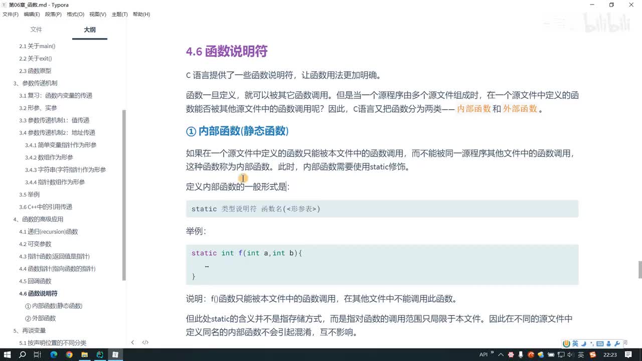Jump to outline item 2.1 关于main()

37,46
